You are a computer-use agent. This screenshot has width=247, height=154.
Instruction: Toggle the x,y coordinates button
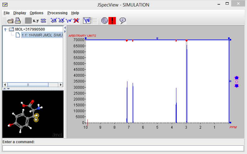[36, 21]
